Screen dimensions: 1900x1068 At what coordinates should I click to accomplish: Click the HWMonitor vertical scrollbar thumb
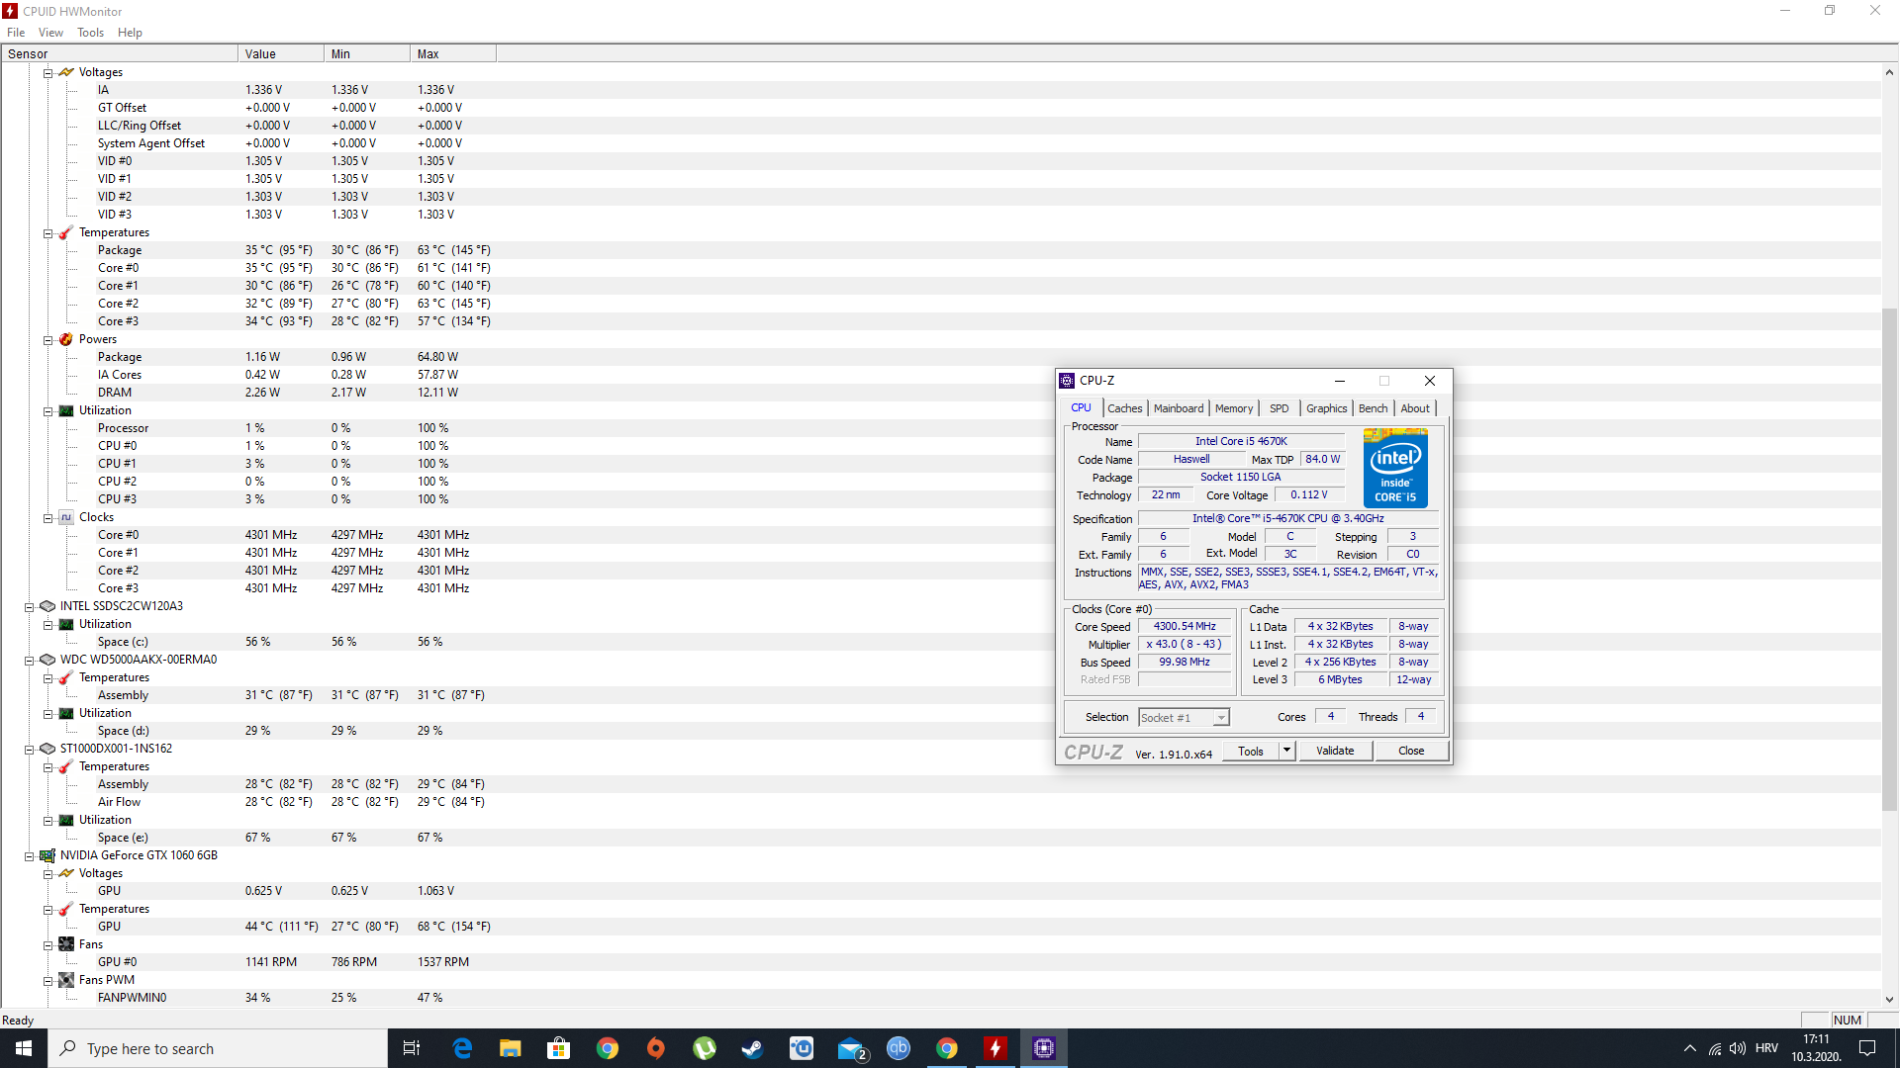pyautogui.click(x=1889, y=559)
